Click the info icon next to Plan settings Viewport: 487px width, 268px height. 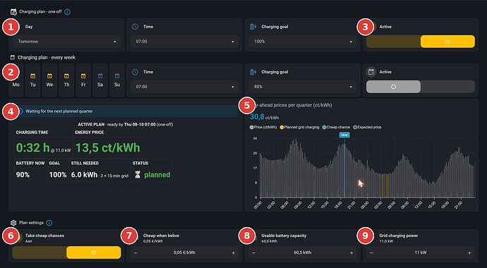tap(49, 223)
